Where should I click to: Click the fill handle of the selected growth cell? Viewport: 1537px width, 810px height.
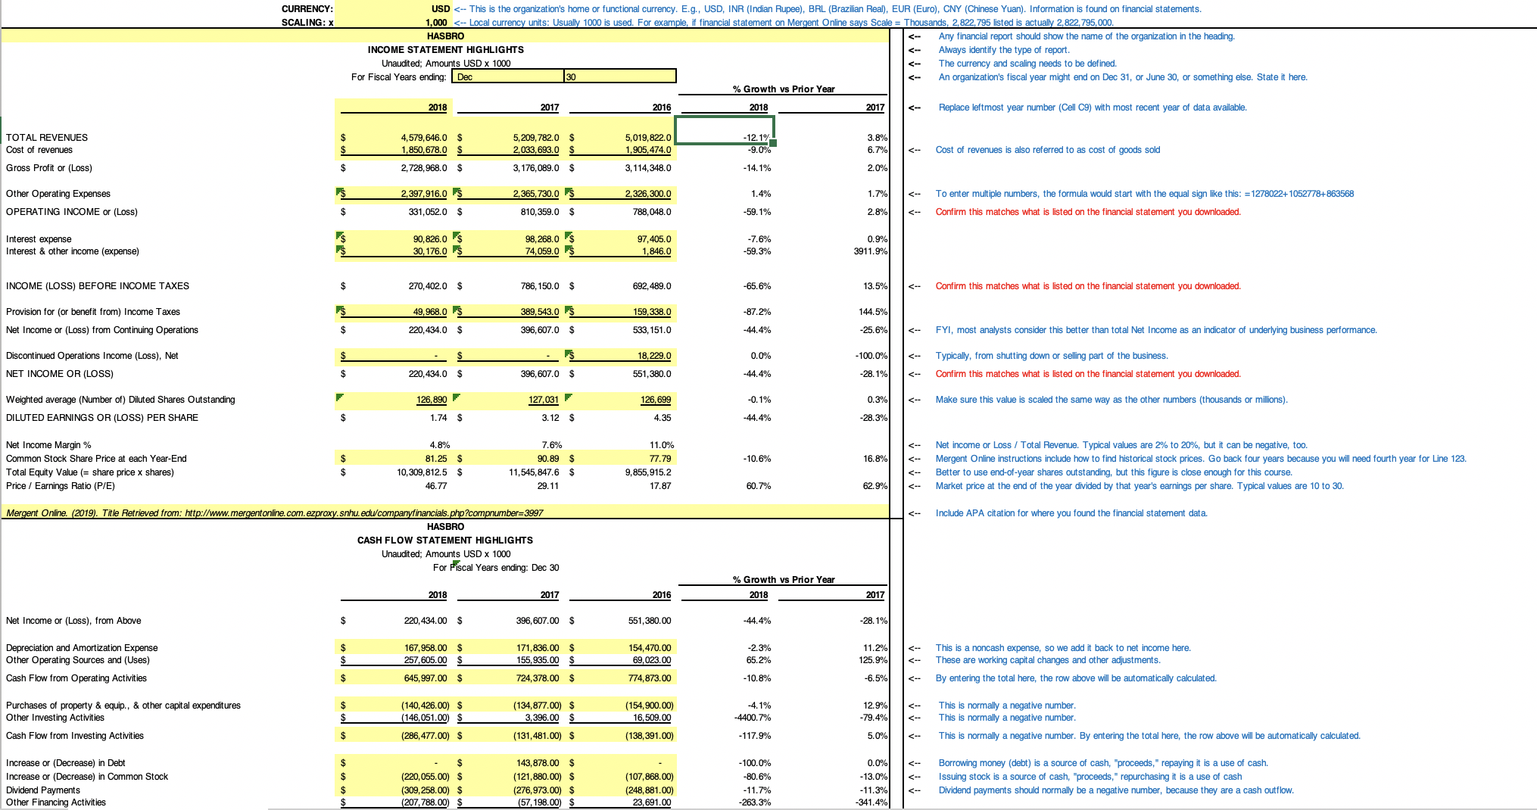[773, 145]
